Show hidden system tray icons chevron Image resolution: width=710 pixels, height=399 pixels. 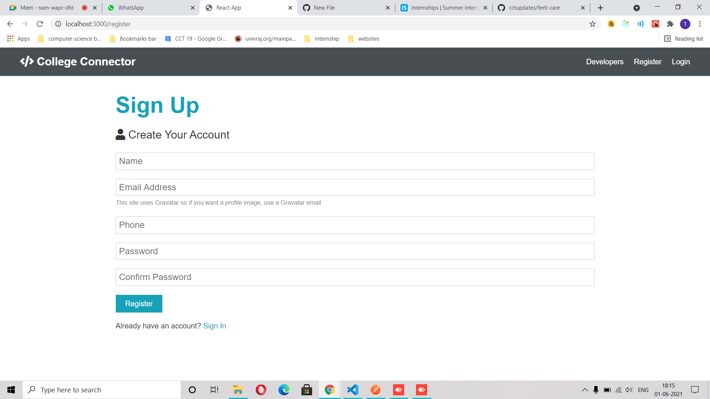point(585,390)
